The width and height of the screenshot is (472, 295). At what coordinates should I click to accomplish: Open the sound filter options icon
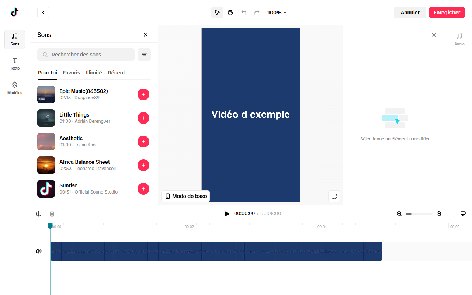pos(144,55)
